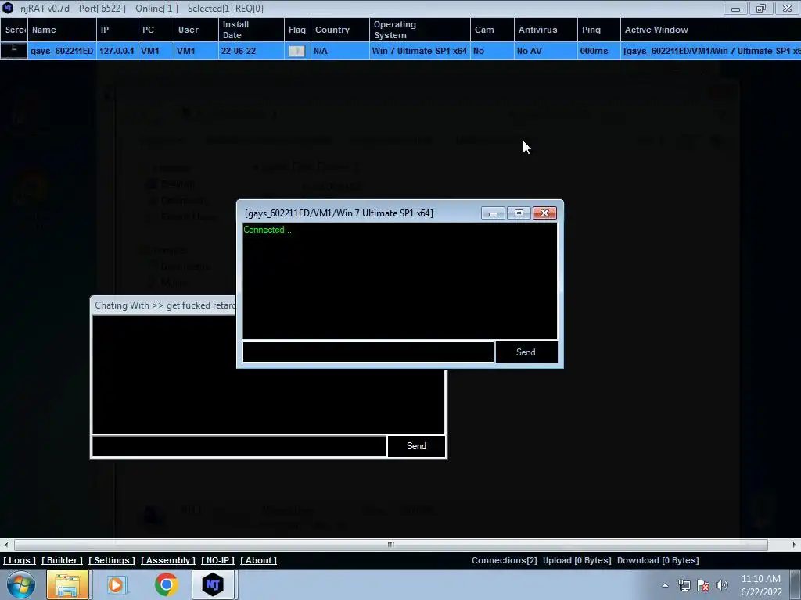Viewport: 801px width, 600px height.
Task: Click the njRAT taskbar button
Action: pos(213,584)
